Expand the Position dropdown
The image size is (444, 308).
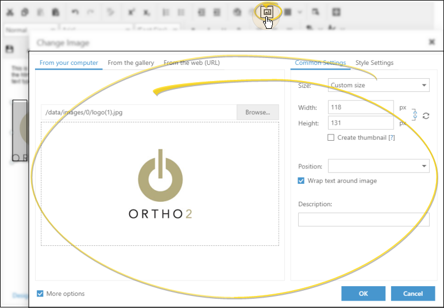[x=378, y=166]
